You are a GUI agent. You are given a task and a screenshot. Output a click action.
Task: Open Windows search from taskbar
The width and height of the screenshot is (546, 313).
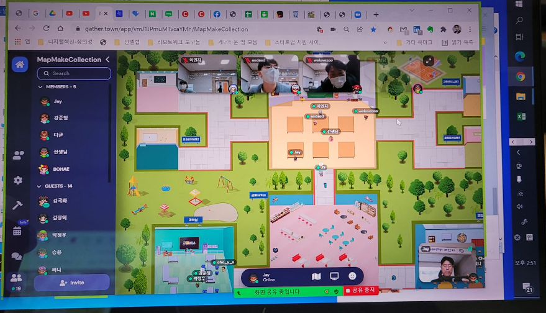point(519,20)
